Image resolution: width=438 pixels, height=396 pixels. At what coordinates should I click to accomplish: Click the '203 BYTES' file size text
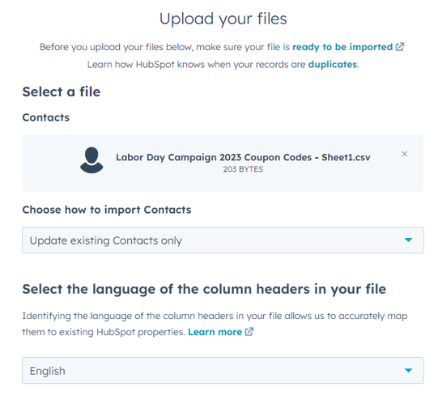coord(243,169)
